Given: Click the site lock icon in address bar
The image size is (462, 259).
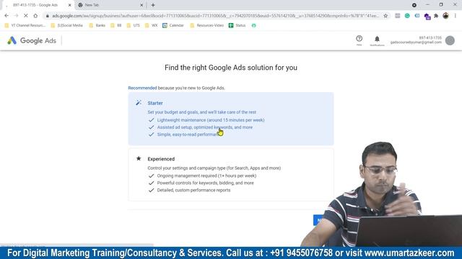Looking at the screenshot, I should coord(47,16).
